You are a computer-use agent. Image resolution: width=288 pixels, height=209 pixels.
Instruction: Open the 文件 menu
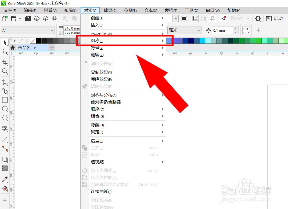[x=10, y=10]
